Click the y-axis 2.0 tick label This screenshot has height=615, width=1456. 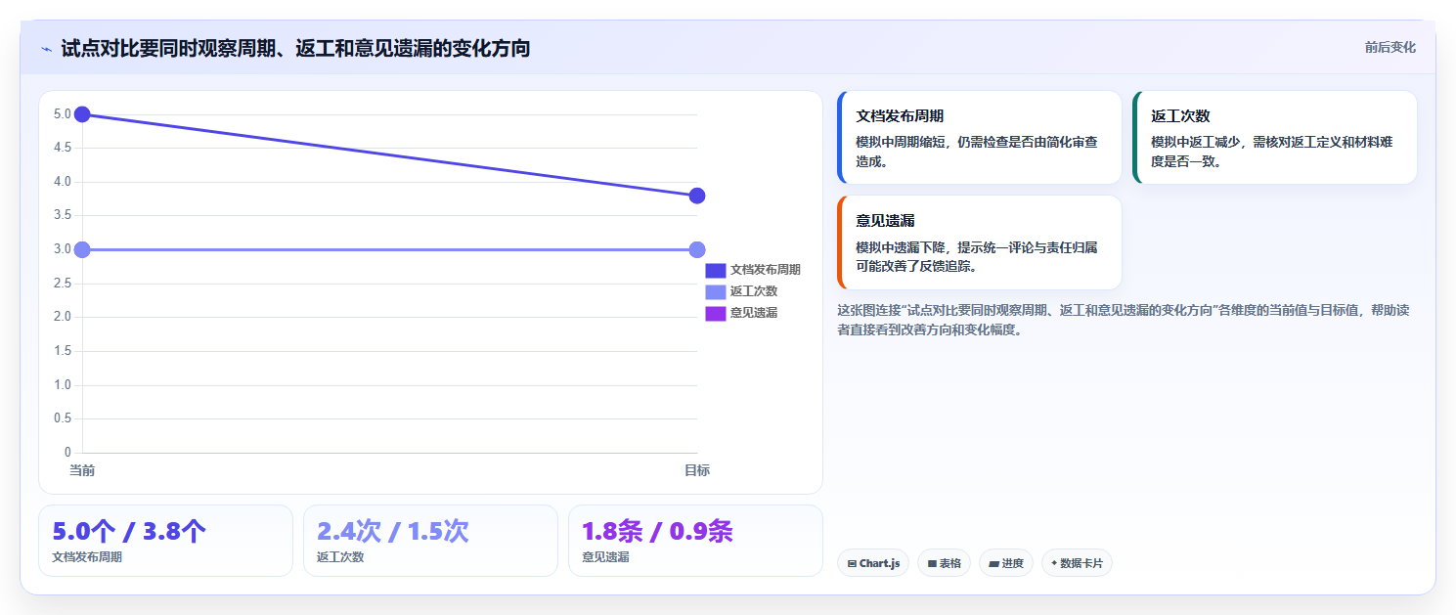62,317
